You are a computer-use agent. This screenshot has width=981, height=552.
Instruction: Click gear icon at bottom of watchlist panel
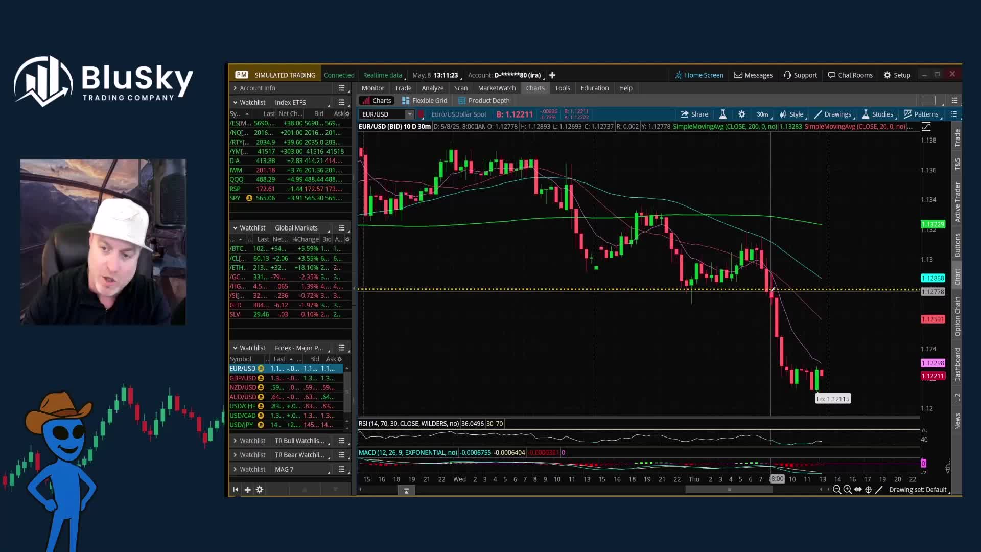click(x=260, y=490)
